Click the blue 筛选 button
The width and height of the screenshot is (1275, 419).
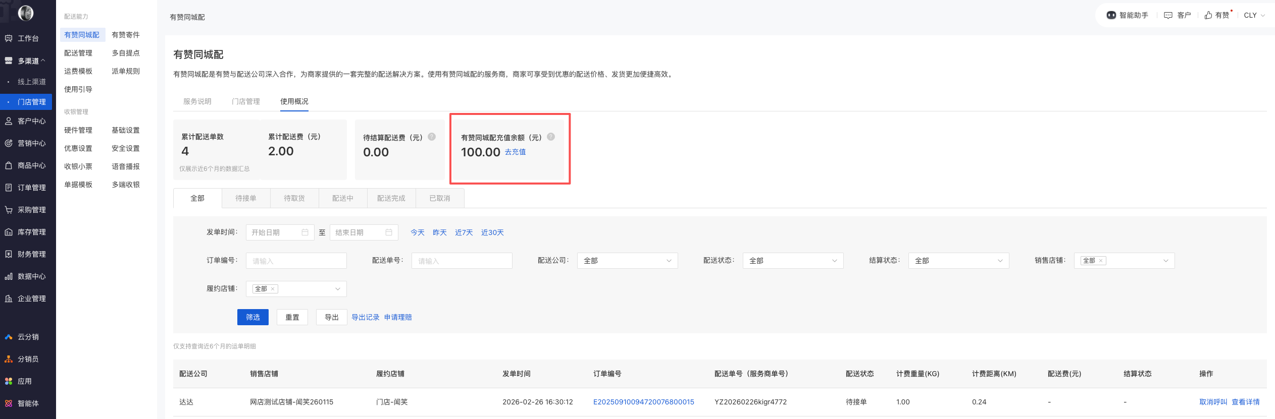pos(253,317)
